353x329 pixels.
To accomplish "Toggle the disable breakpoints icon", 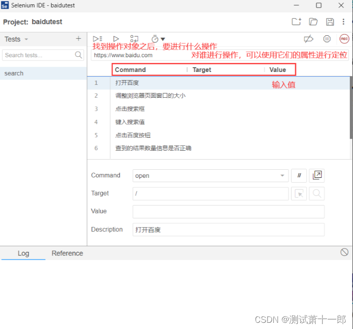I will [x=309, y=39].
